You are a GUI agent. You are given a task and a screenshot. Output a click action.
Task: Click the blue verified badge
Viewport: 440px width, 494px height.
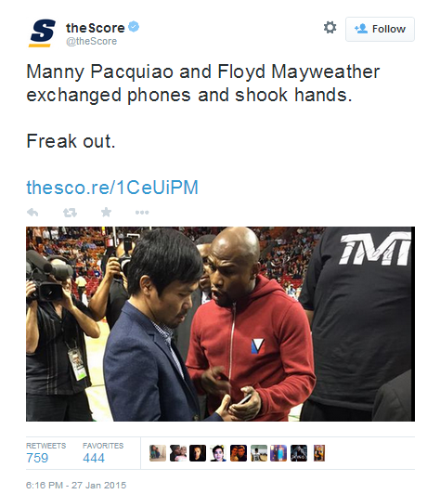coord(134,27)
